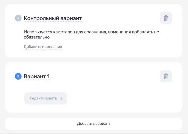This screenshot has width=188, height=134.
Task: Click the gray A badge circle
Action: 18,18
